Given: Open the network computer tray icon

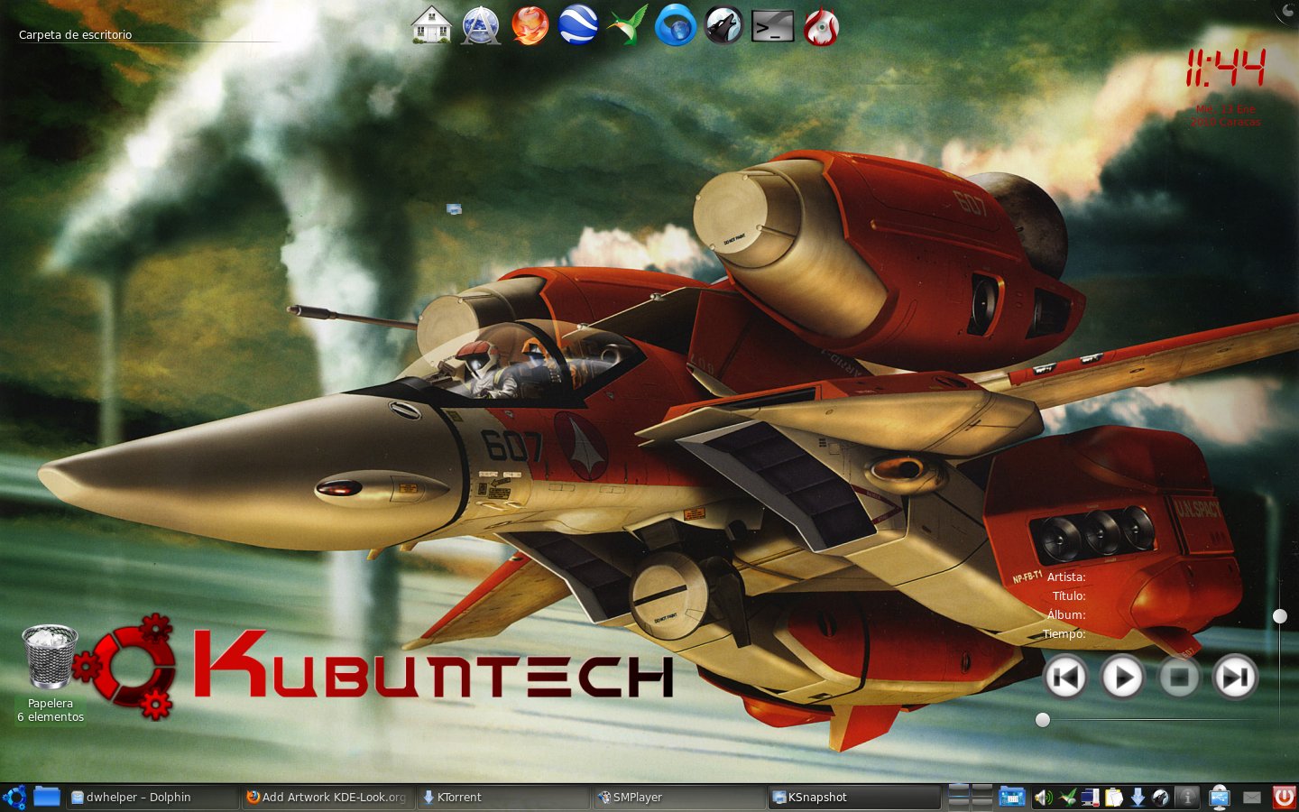Looking at the screenshot, I should click(1091, 798).
